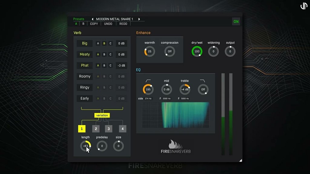
Task: Enable the Early verb layer
Action: point(85,98)
